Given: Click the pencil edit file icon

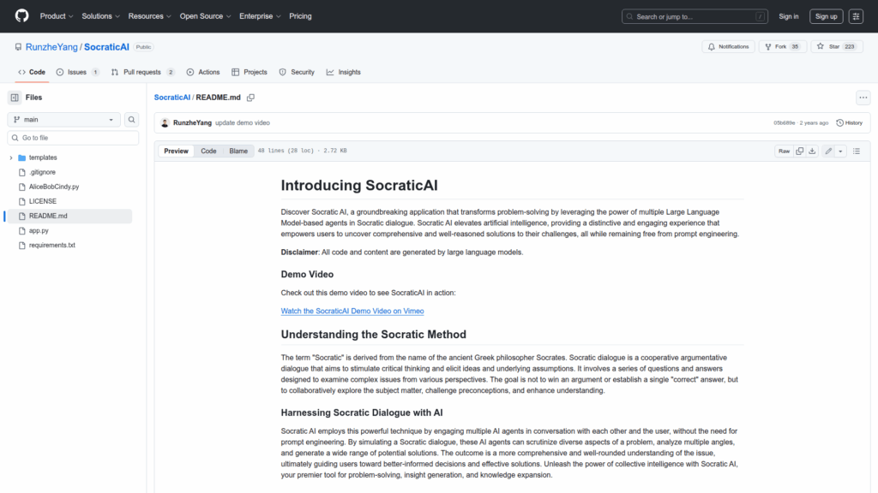Looking at the screenshot, I should point(828,151).
